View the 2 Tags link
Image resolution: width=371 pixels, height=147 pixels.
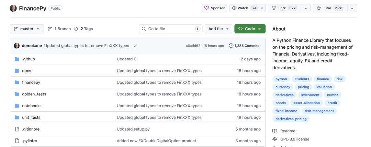[83, 29]
